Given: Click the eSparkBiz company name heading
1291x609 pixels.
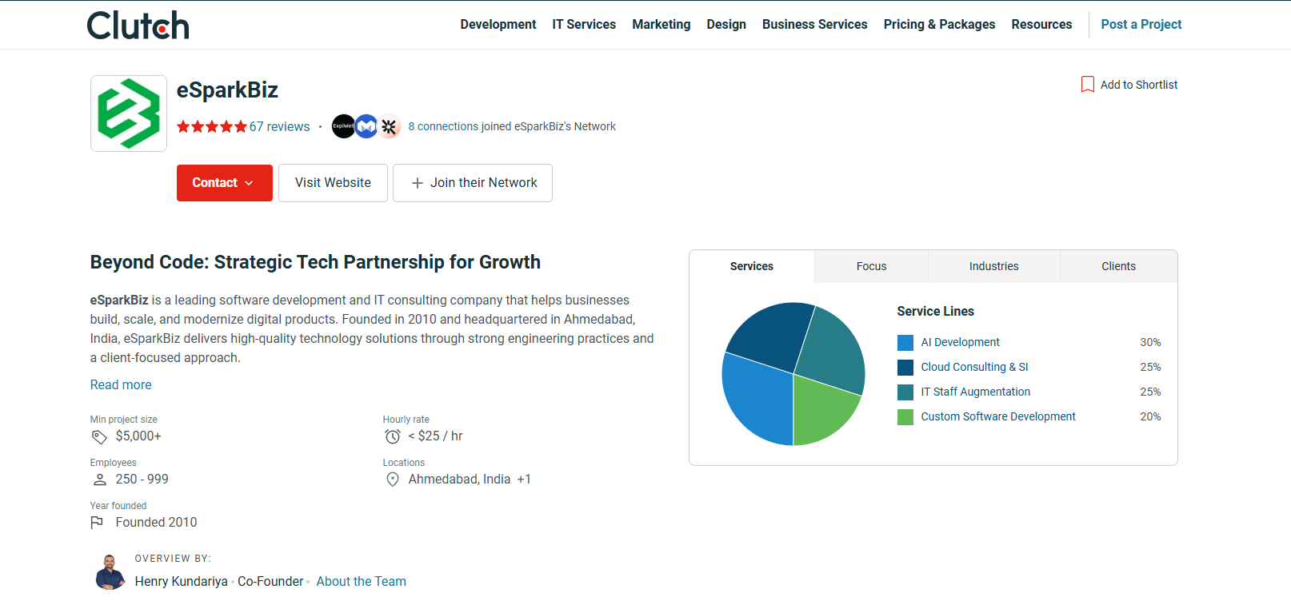Looking at the screenshot, I should [227, 90].
